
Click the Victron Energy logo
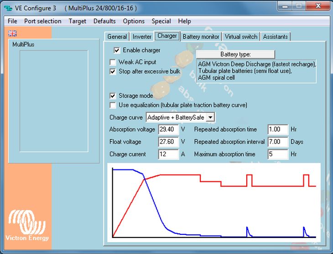click(27, 225)
